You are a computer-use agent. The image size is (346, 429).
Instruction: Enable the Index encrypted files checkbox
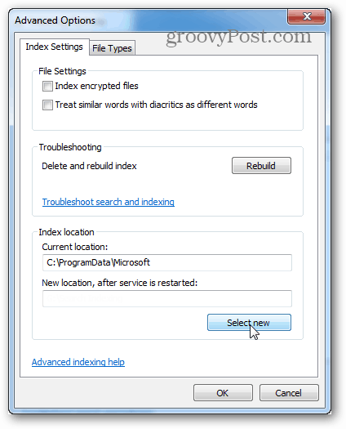pos(47,86)
